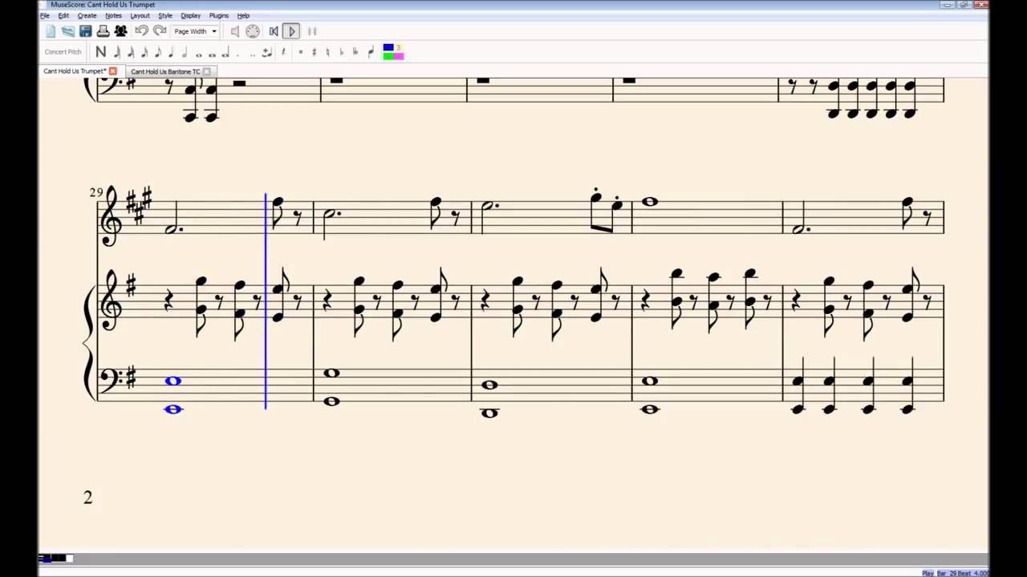Open the Notes menu
This screenshot has width=1027, height=577.
tap(113, 15)
